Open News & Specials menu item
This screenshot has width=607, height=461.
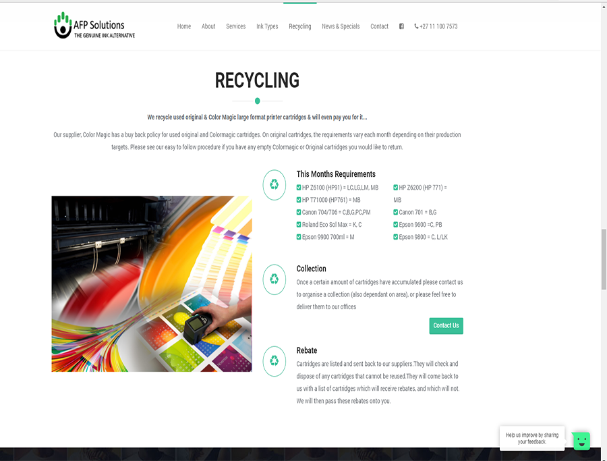pyautogui.click(x=341, y=26)
